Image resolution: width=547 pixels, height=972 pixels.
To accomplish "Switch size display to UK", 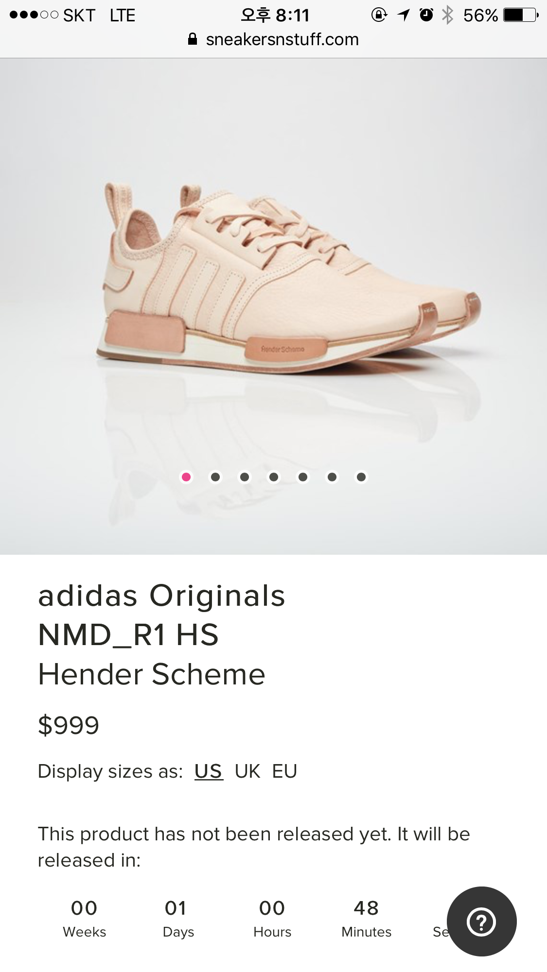I will (247, 771).
